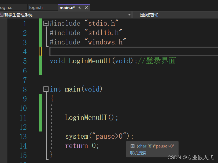
Task: Click the tooltip's char [8] icon
Action: [132, 146]
